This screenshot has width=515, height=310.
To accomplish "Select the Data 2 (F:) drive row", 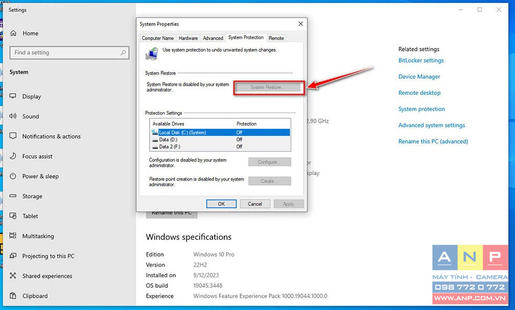I will coord(220,147).
